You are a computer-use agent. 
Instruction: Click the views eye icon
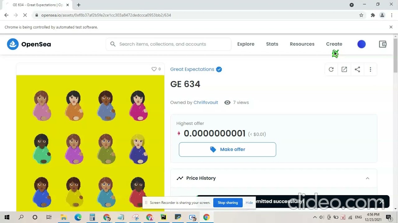pos(227,103)
